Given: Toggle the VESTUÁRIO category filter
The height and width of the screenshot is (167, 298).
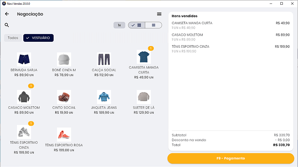Looking at the screenshot, I should click(x=38, y=38).
